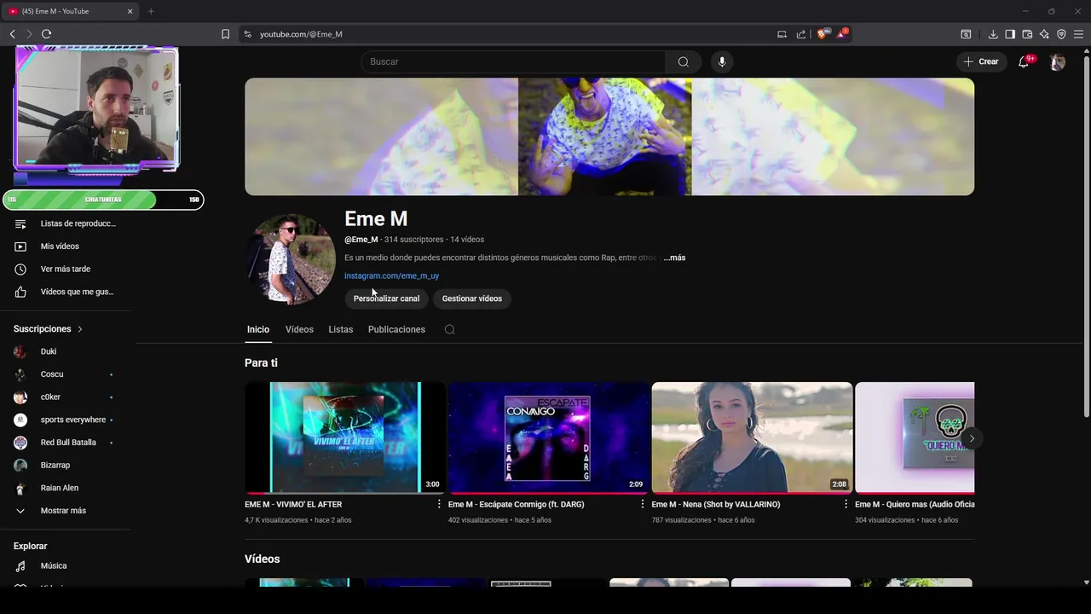The width and height of the screenshot is (1091, 614).
Task: Bookmark this page with the bookmark icon
Action: point(225,34)
